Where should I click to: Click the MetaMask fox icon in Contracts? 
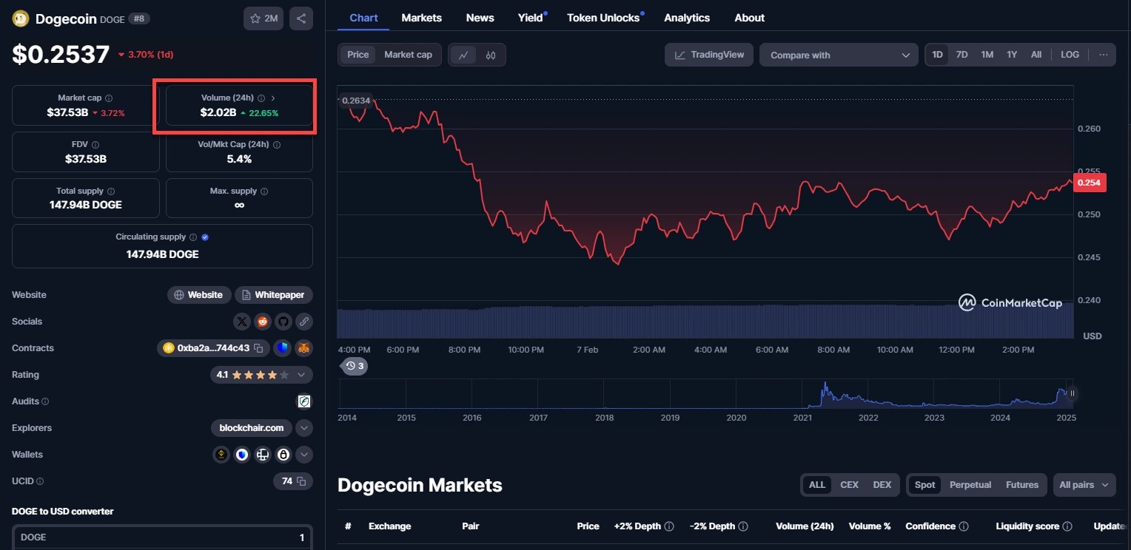(303, 348)
